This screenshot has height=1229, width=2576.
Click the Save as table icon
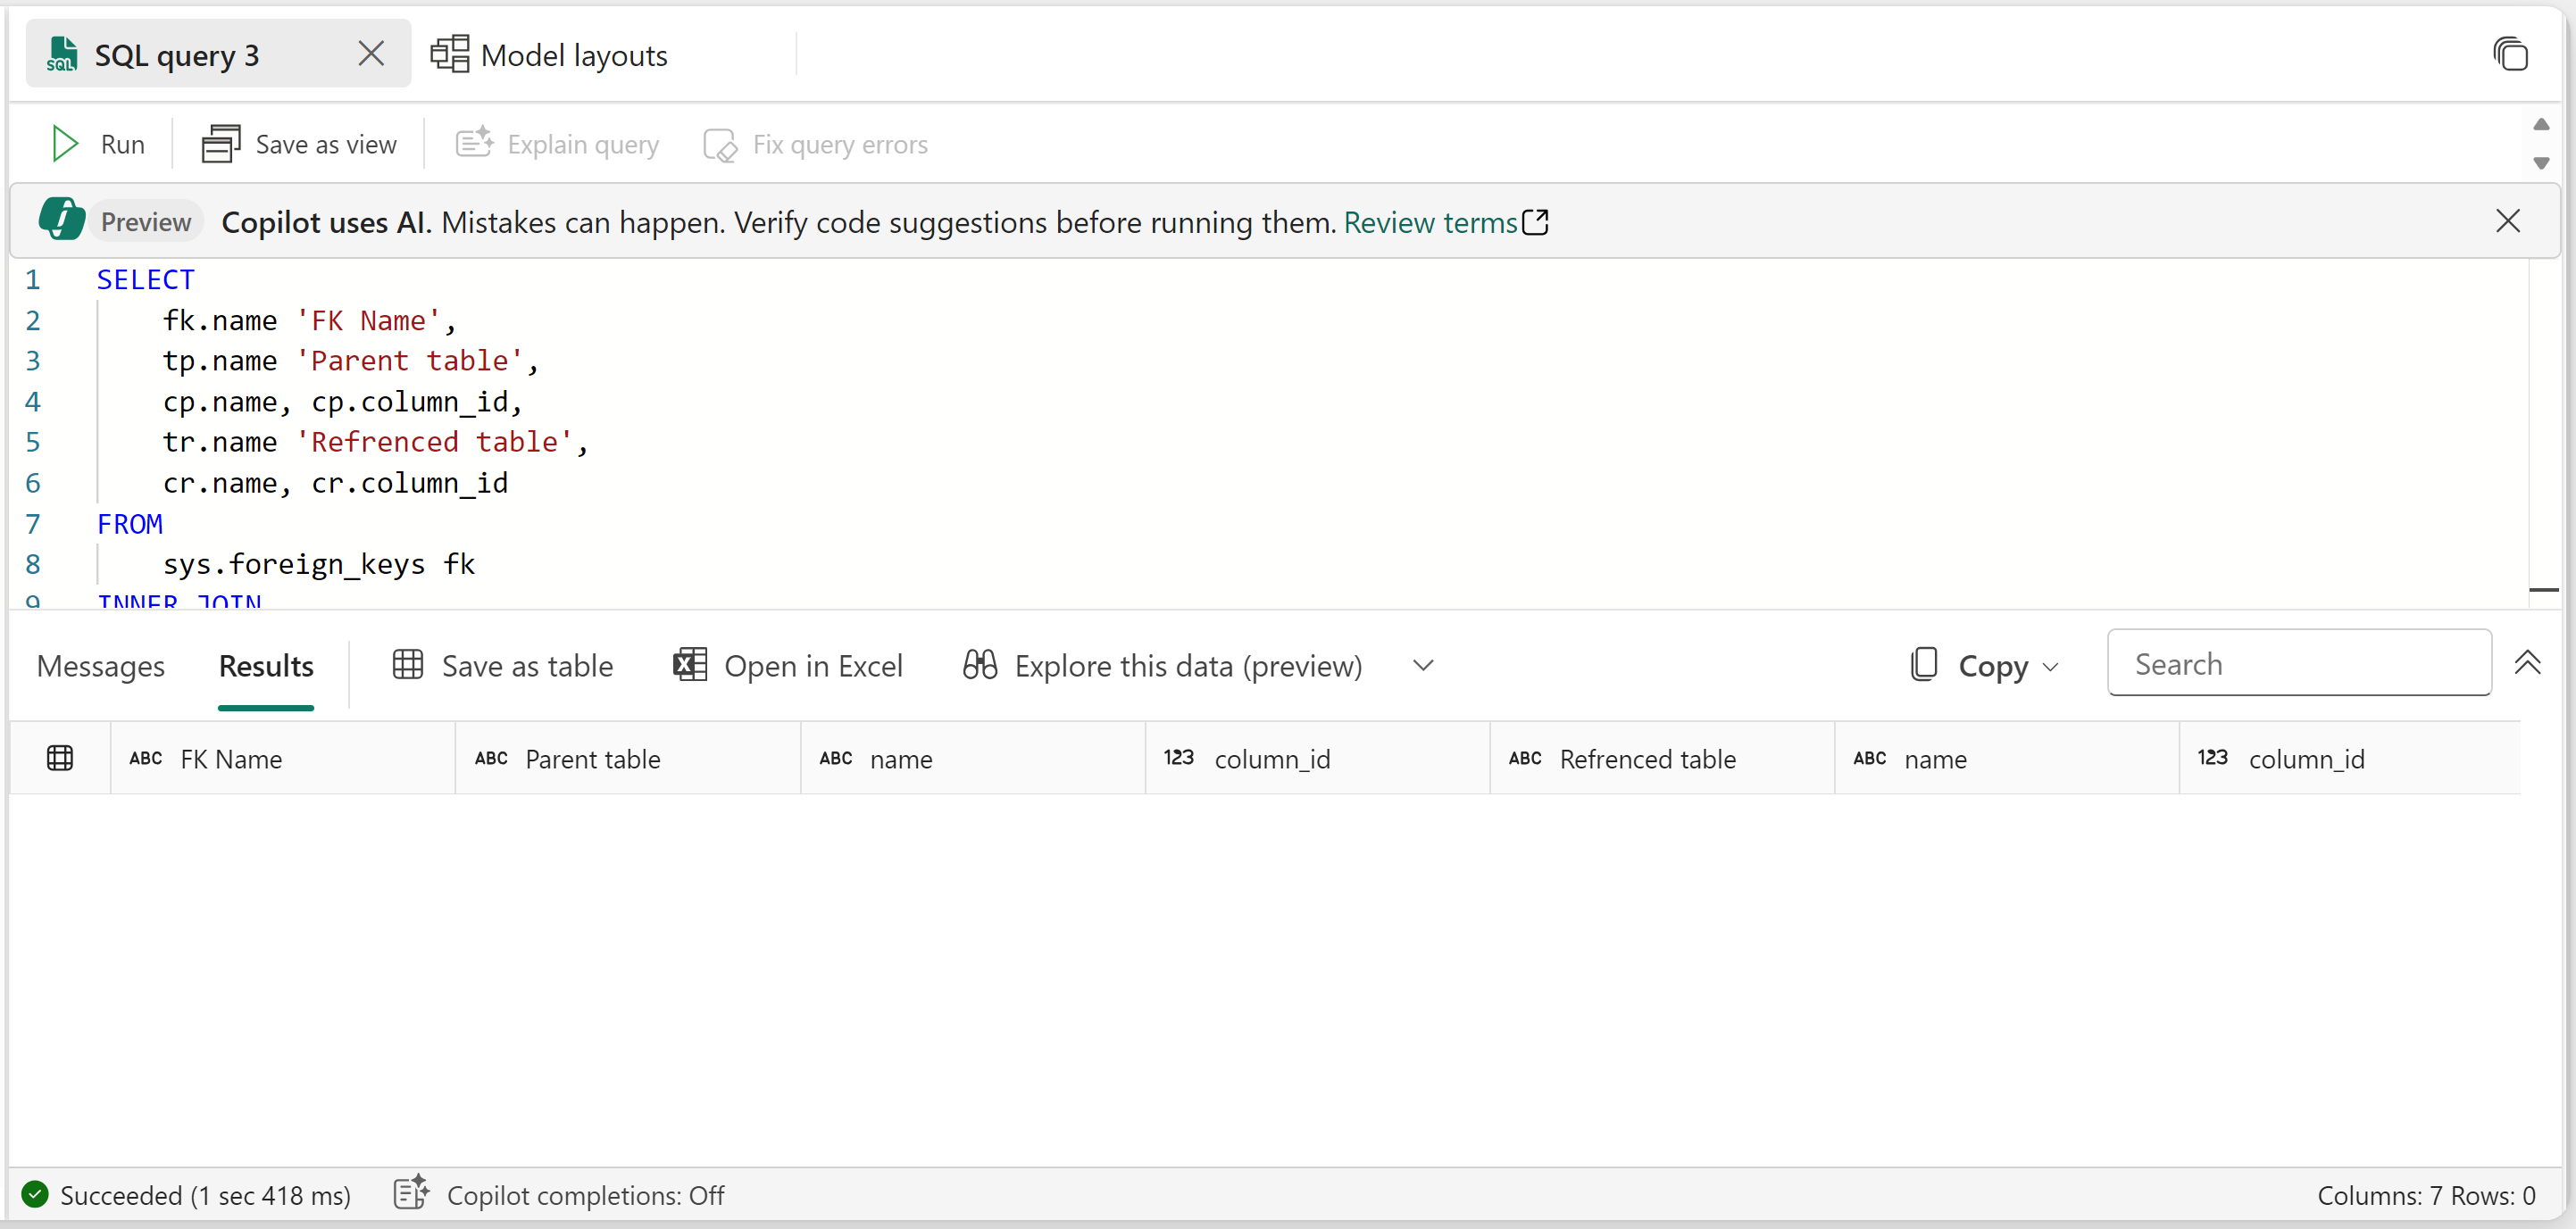[409, 664]
